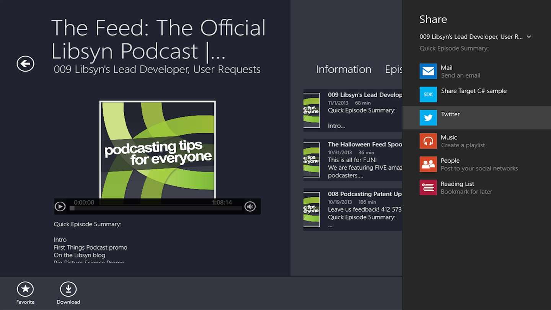
Task: Download the episode with the Download icon
Action: pos(68,290)
